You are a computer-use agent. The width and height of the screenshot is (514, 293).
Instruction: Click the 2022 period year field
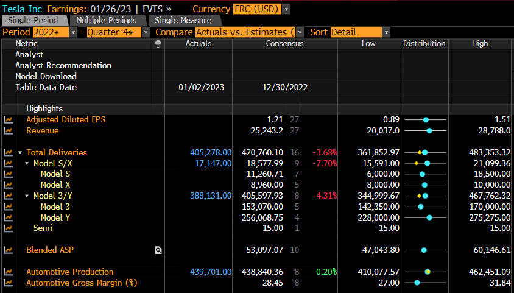(51, 32)
